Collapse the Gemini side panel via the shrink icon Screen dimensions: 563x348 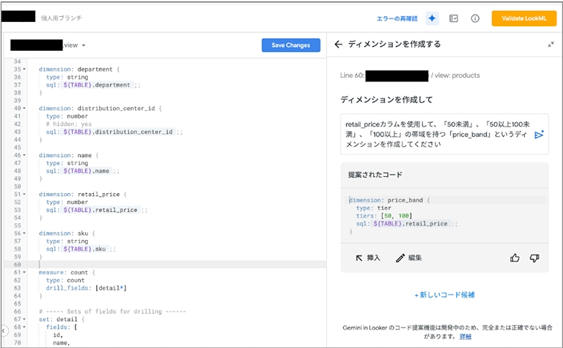(551, 45)
